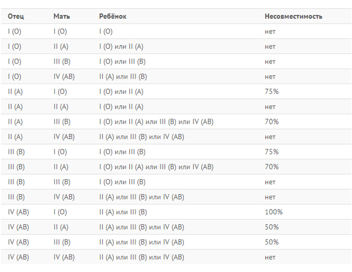
Task: Click four-group child cell for father II (A)
Action: pyautogui.click(x=156, y=122)
